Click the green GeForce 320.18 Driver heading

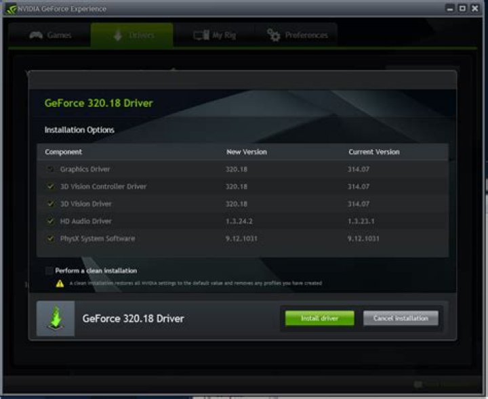(99, 103)
